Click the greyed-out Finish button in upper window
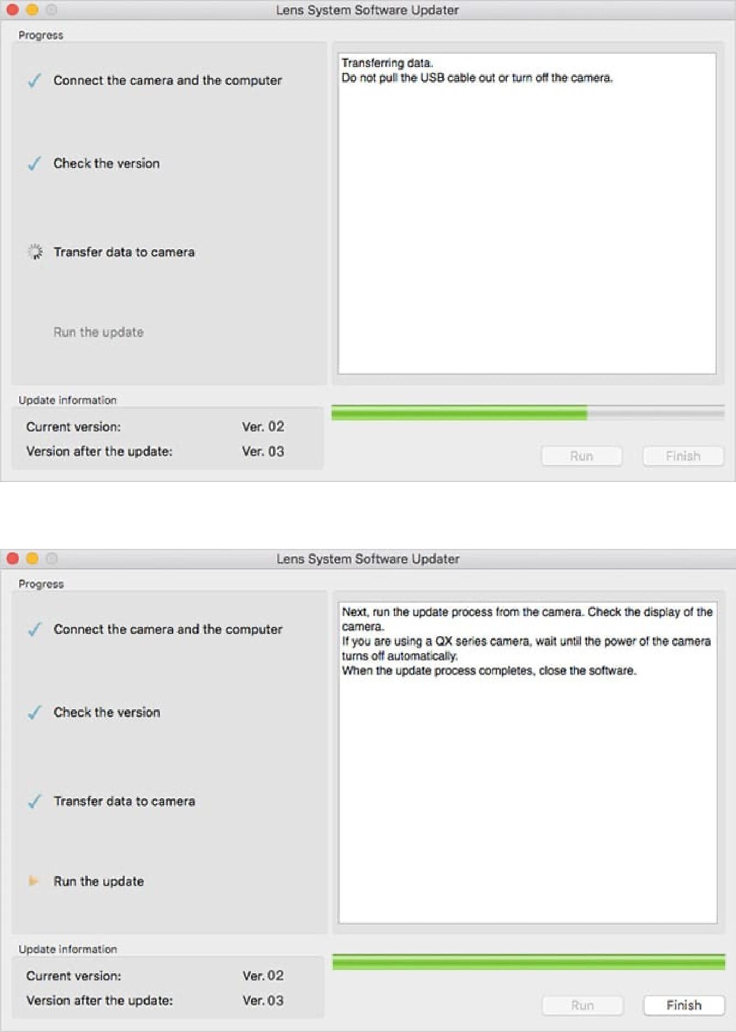 683,456
